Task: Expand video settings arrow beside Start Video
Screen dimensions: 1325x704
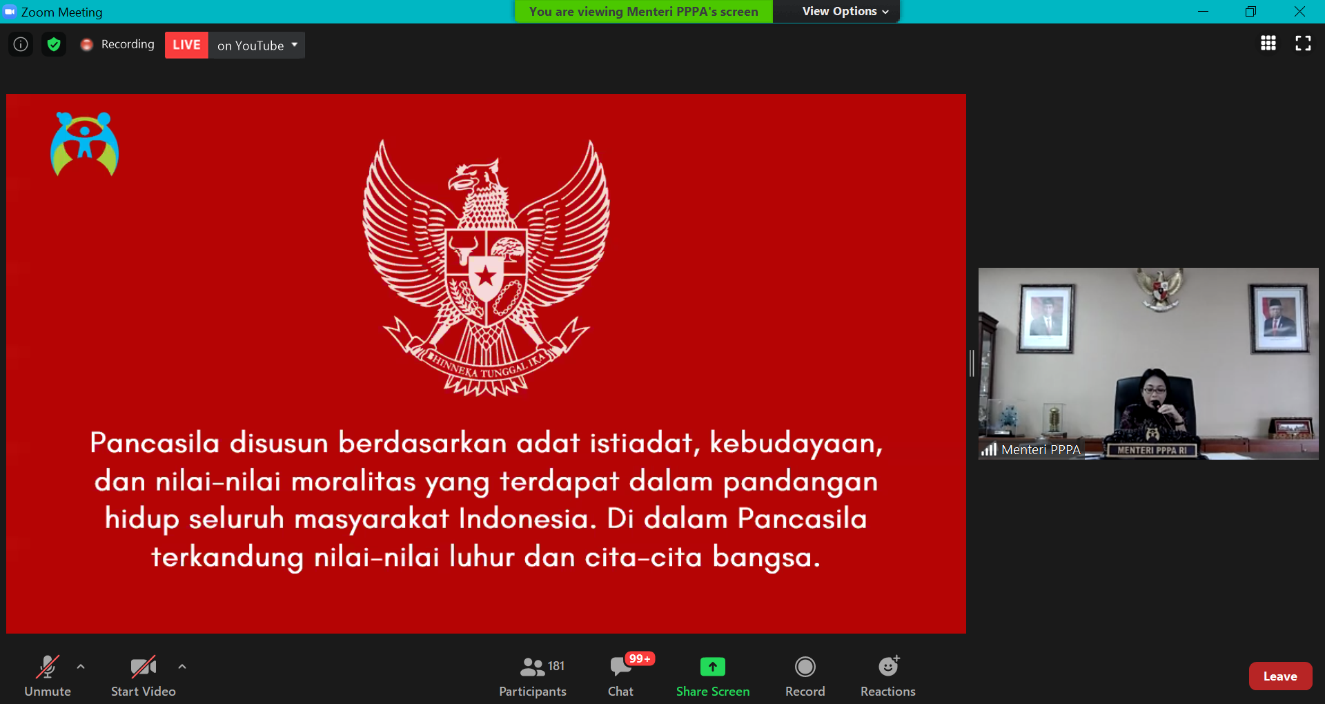Action: [x=182, y=667]
